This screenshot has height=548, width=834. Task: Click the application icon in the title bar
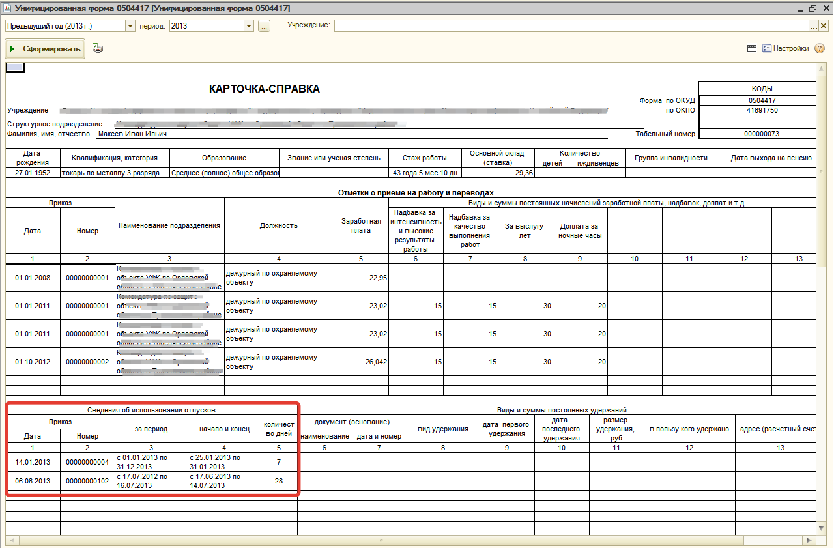click(x=8, y=8)
